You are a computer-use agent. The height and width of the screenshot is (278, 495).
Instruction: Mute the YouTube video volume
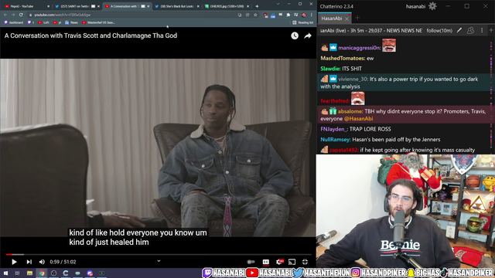click(x=42, y=262)
